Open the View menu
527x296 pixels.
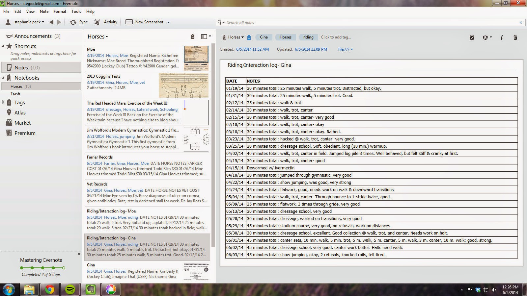30,11
